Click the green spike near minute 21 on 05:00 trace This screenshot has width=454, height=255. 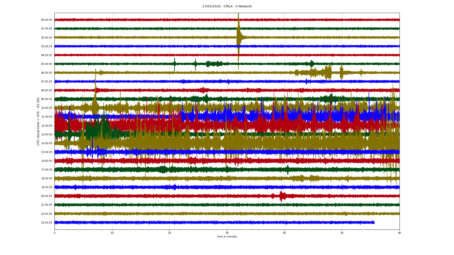(175, 64)
